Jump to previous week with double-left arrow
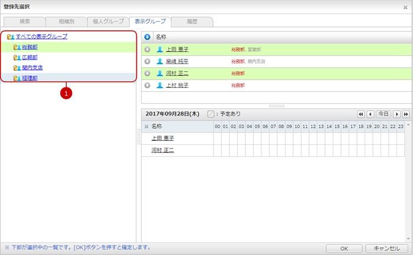 pos(360,114)
